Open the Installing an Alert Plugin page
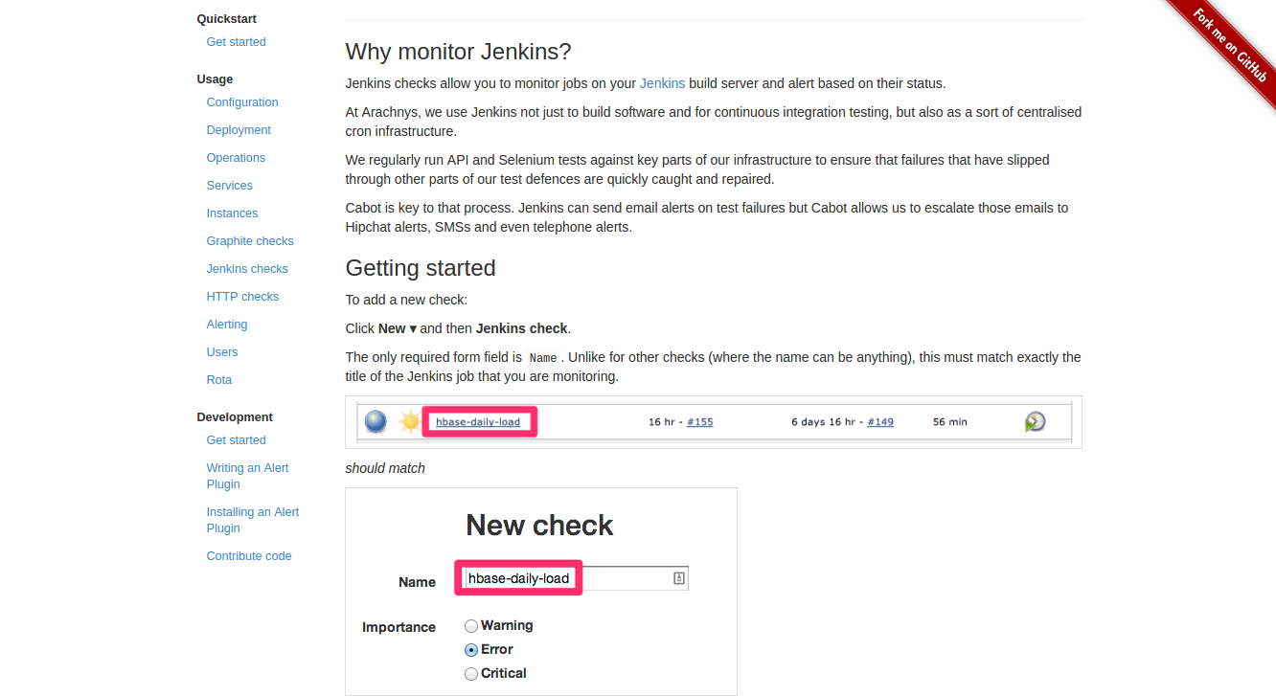The image size is (1276, 696). coord(253,520)
